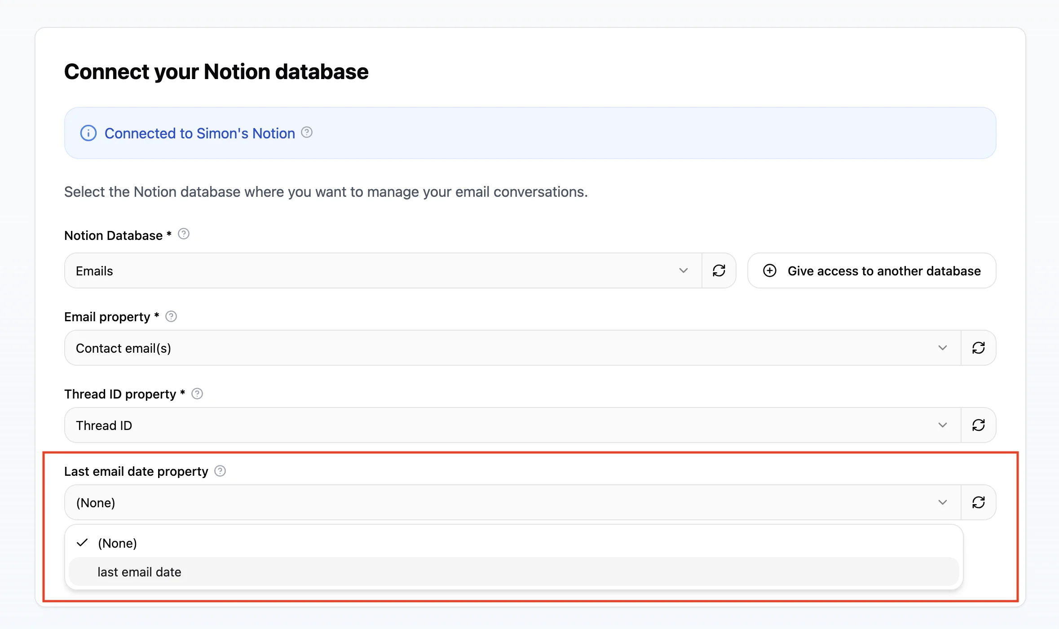This screenshot has height=629, width=1059.
Task: Refresh the Notion Database list
Action: click(719, 270)
